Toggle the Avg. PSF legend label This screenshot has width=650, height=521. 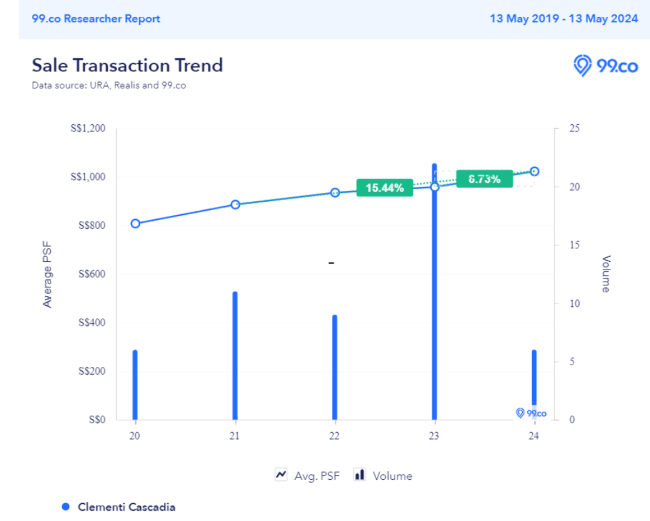pyautogui.click(x=317, y=476)
